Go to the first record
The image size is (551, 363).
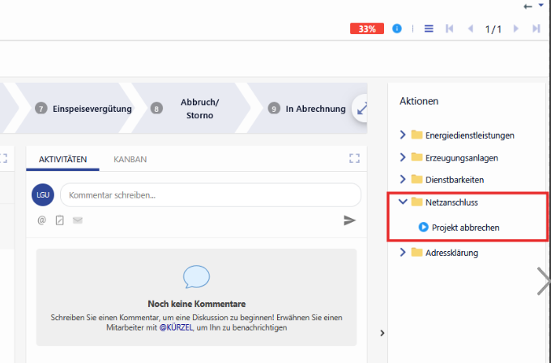[x=450, y=28]
